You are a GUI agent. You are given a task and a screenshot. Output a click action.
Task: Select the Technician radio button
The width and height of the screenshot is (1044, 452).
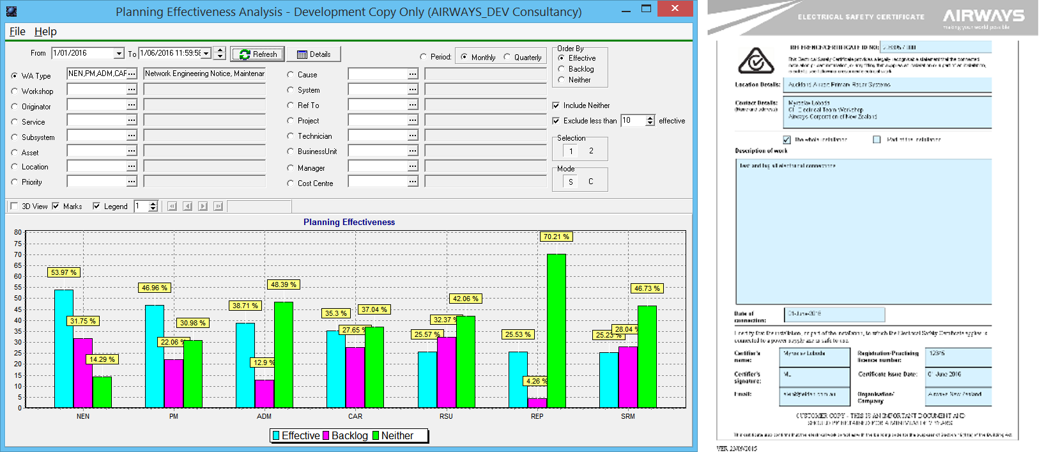click(291, 136)
